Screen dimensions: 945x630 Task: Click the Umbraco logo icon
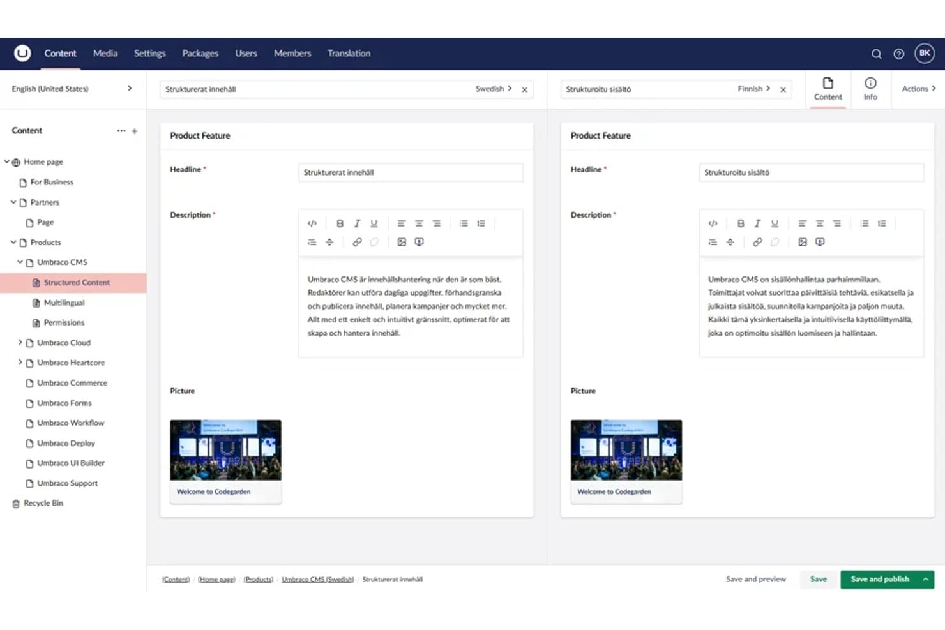point(22,53)
